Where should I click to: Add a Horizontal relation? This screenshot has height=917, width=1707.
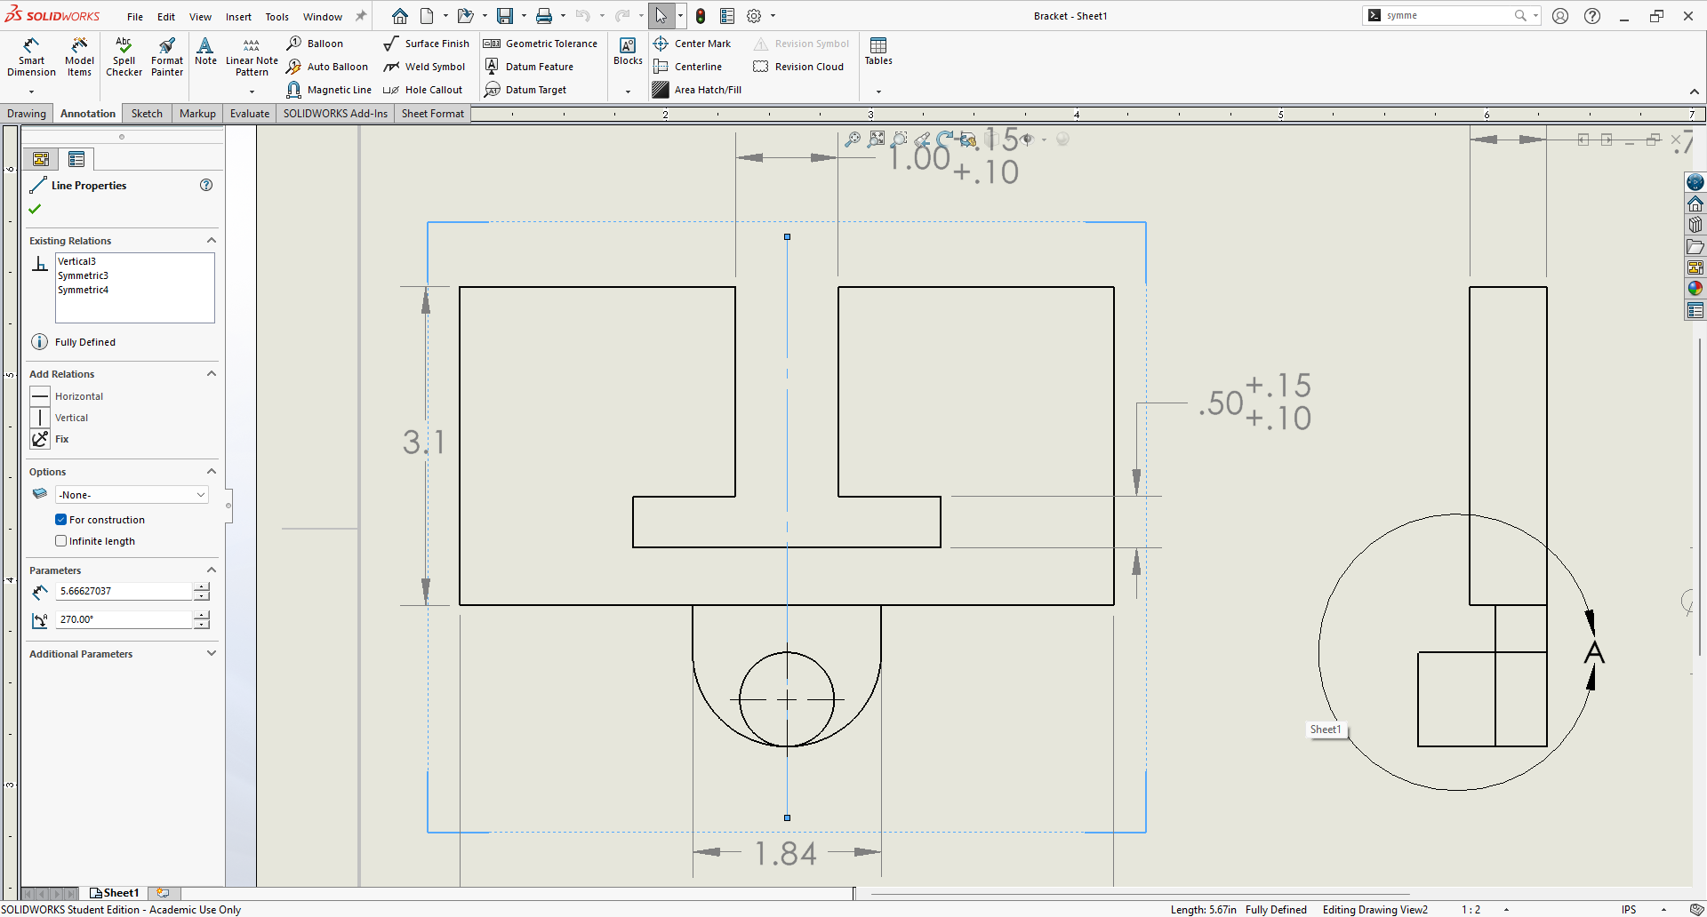tap(67, 396)
